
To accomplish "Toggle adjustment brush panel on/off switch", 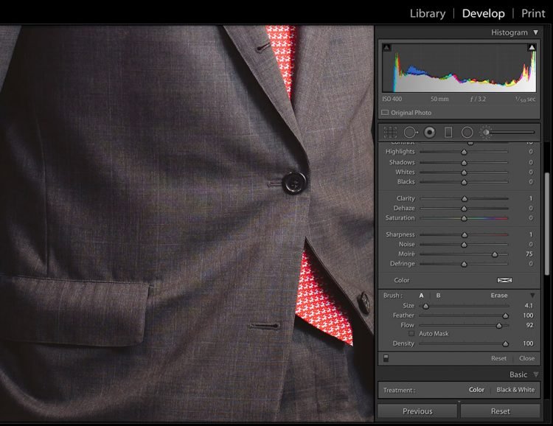I will [386, 358].
